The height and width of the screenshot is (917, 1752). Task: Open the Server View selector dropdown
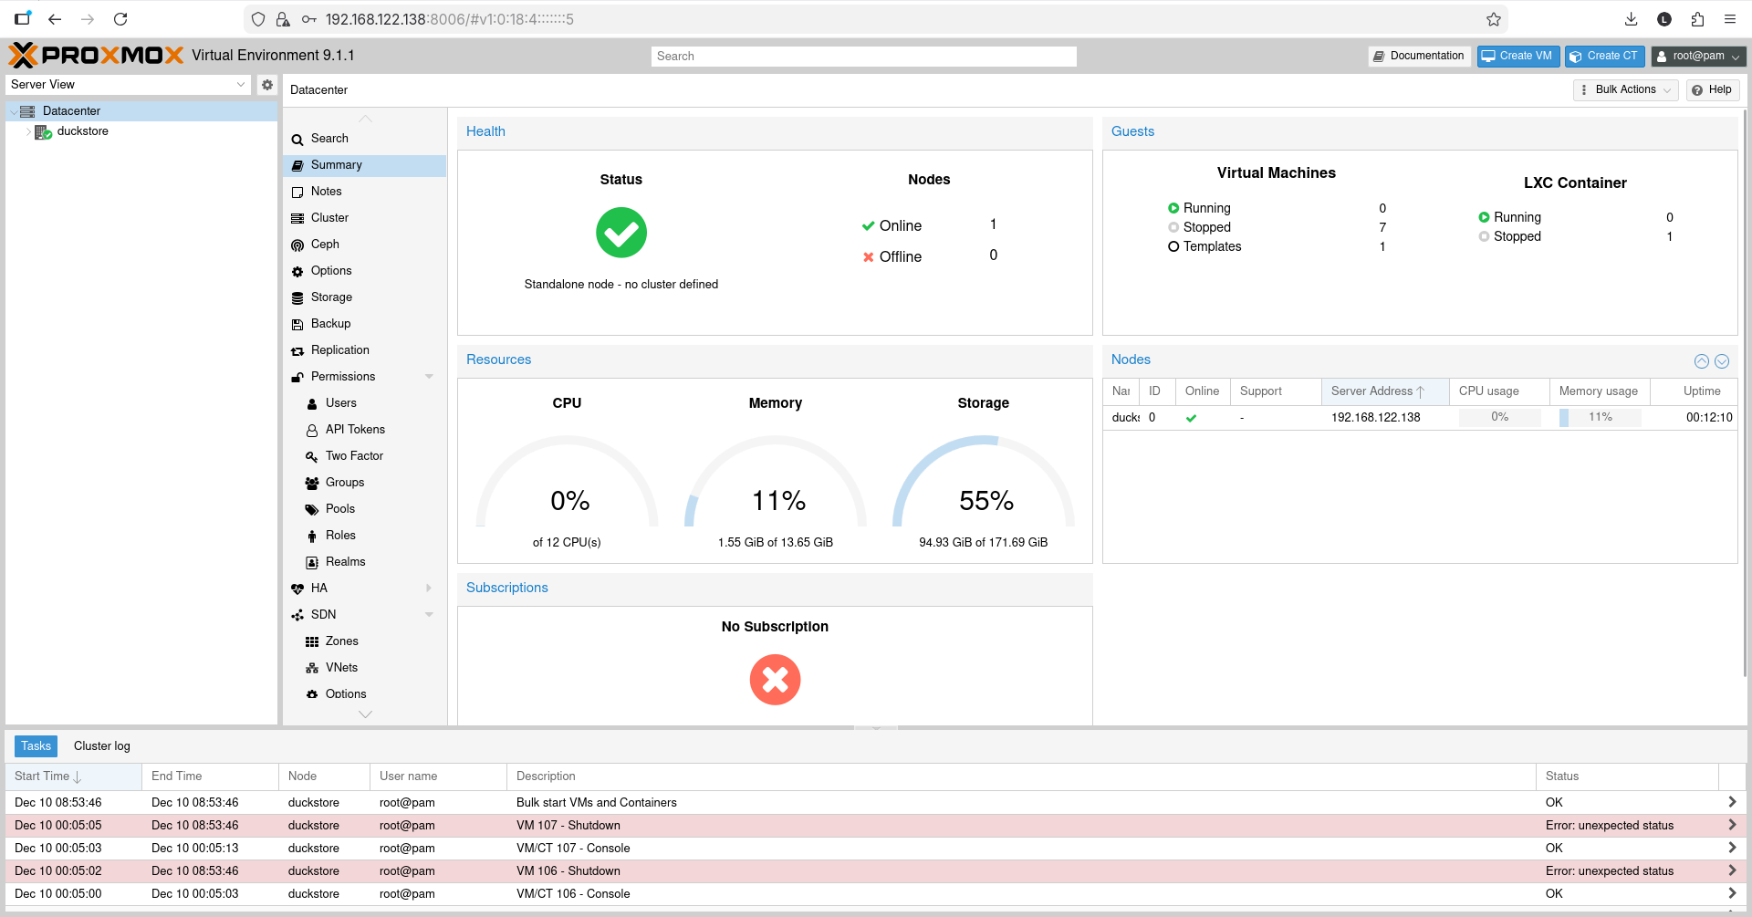pos(240,84)
